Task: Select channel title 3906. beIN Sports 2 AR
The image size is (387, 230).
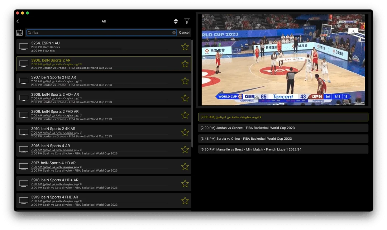Action: [51, 60]
